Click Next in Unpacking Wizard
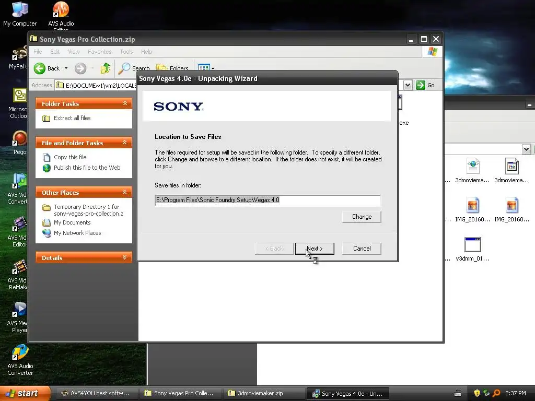The width and height of the screenshot is (535, 401). pos(315,249)
